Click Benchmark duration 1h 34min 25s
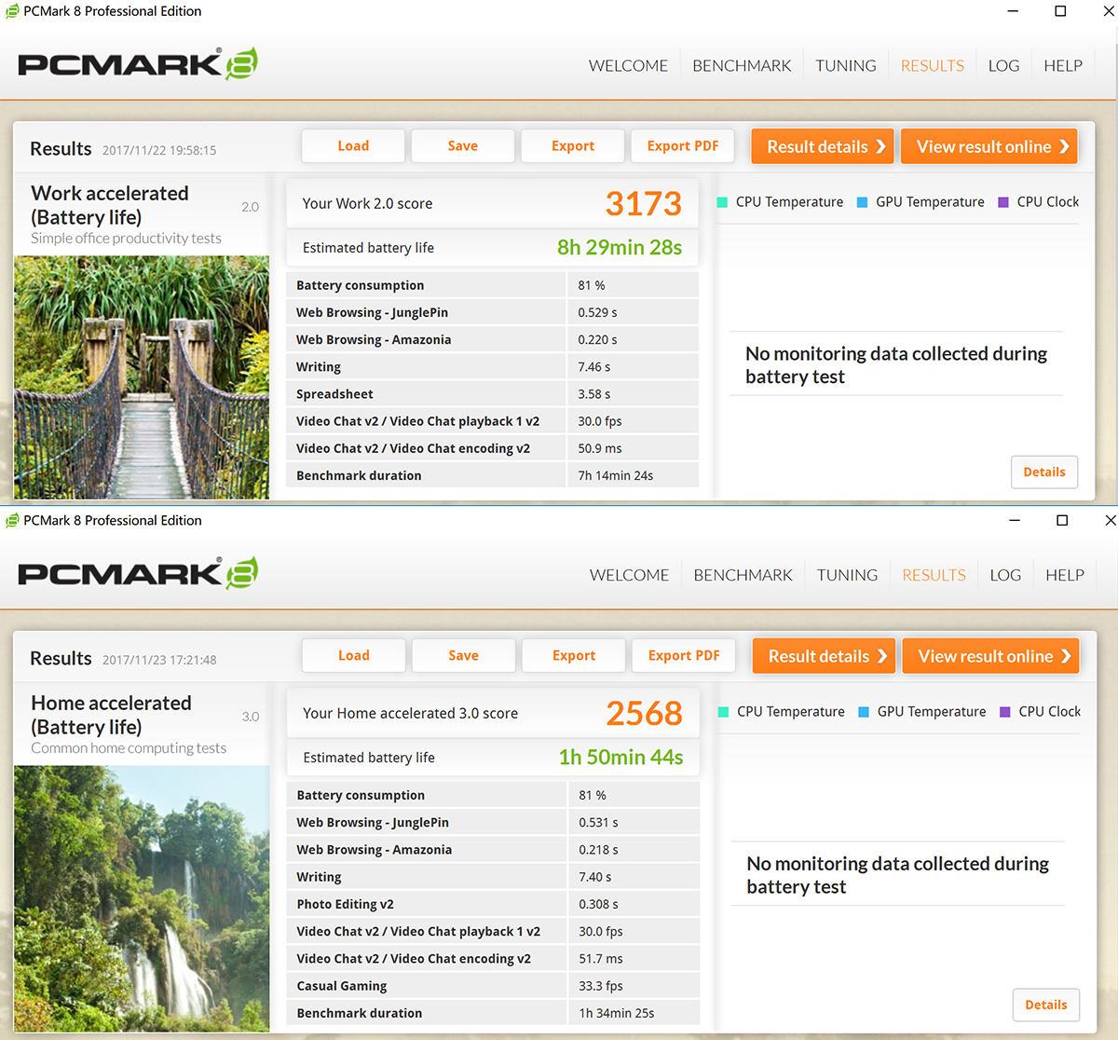This screenshot has width=1118, height=1040. [x=617, y=1013]
